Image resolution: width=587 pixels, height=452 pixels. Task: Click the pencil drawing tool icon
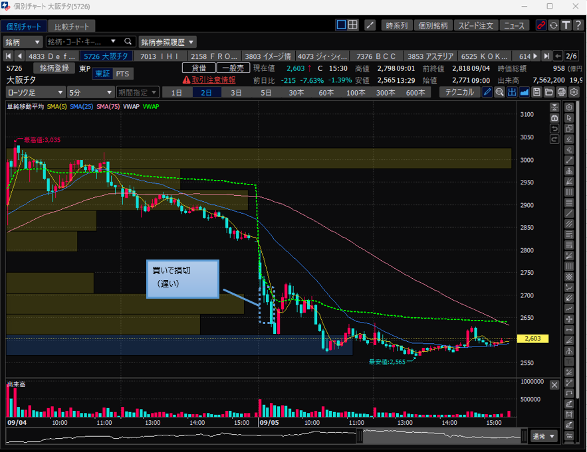487,92
